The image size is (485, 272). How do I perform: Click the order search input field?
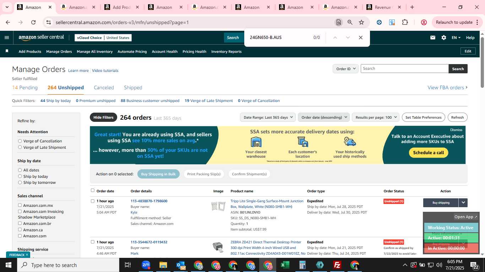[405, 69]
